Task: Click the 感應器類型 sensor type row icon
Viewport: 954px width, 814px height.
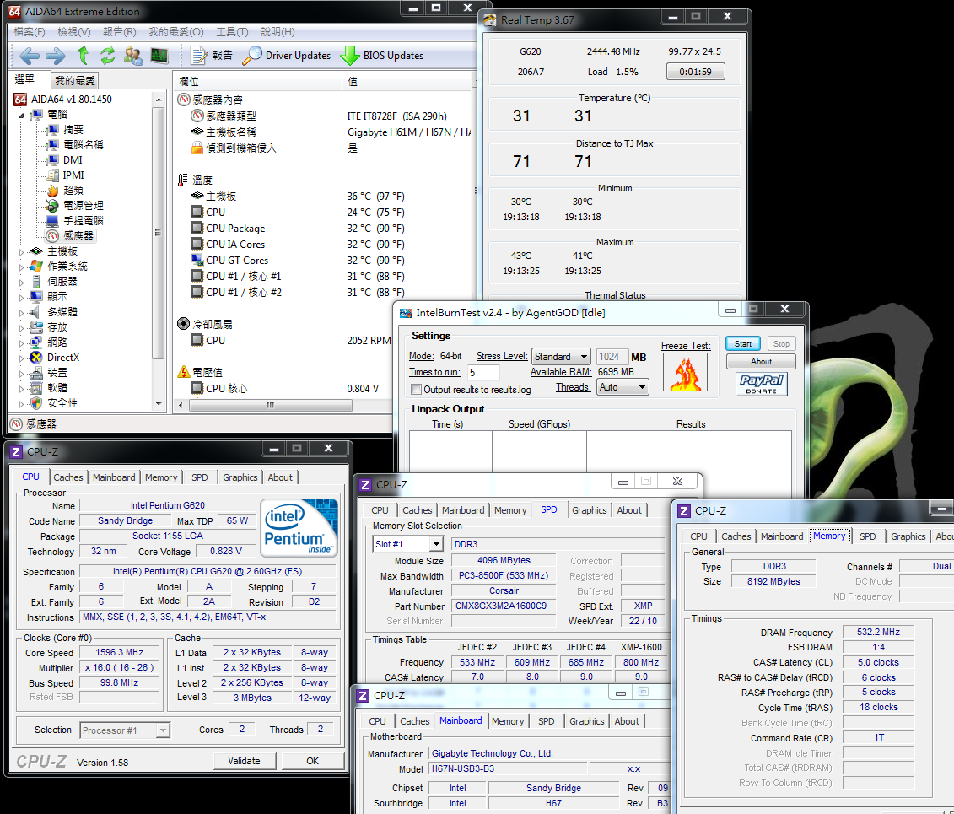Action: 197,116
